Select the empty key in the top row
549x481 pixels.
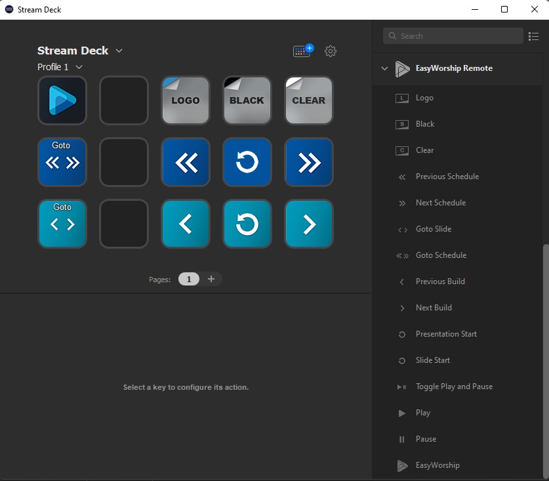point(124,100)
